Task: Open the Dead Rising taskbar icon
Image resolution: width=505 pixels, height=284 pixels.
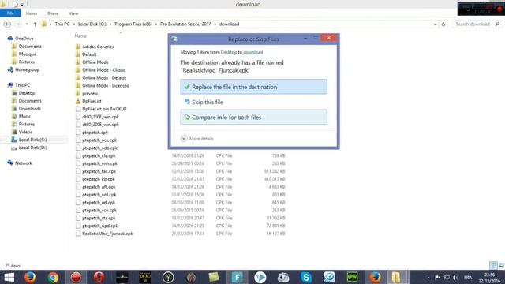Action: pyautogui.click(x=145, y=277)
